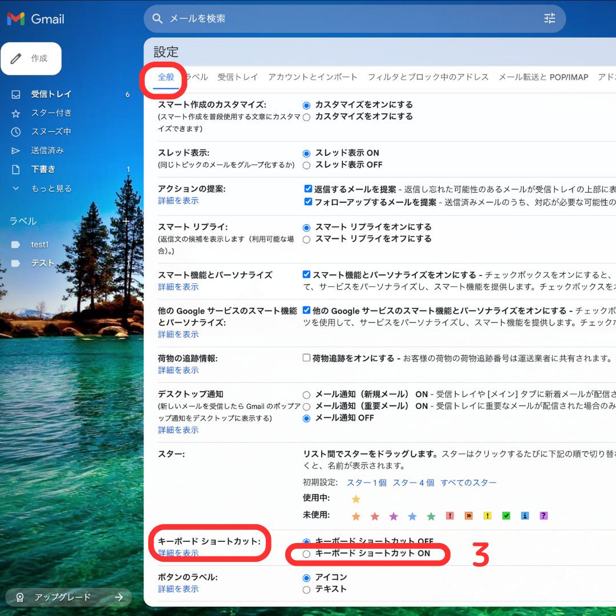Click the スター 4 個 preset link

click(414, 483)
